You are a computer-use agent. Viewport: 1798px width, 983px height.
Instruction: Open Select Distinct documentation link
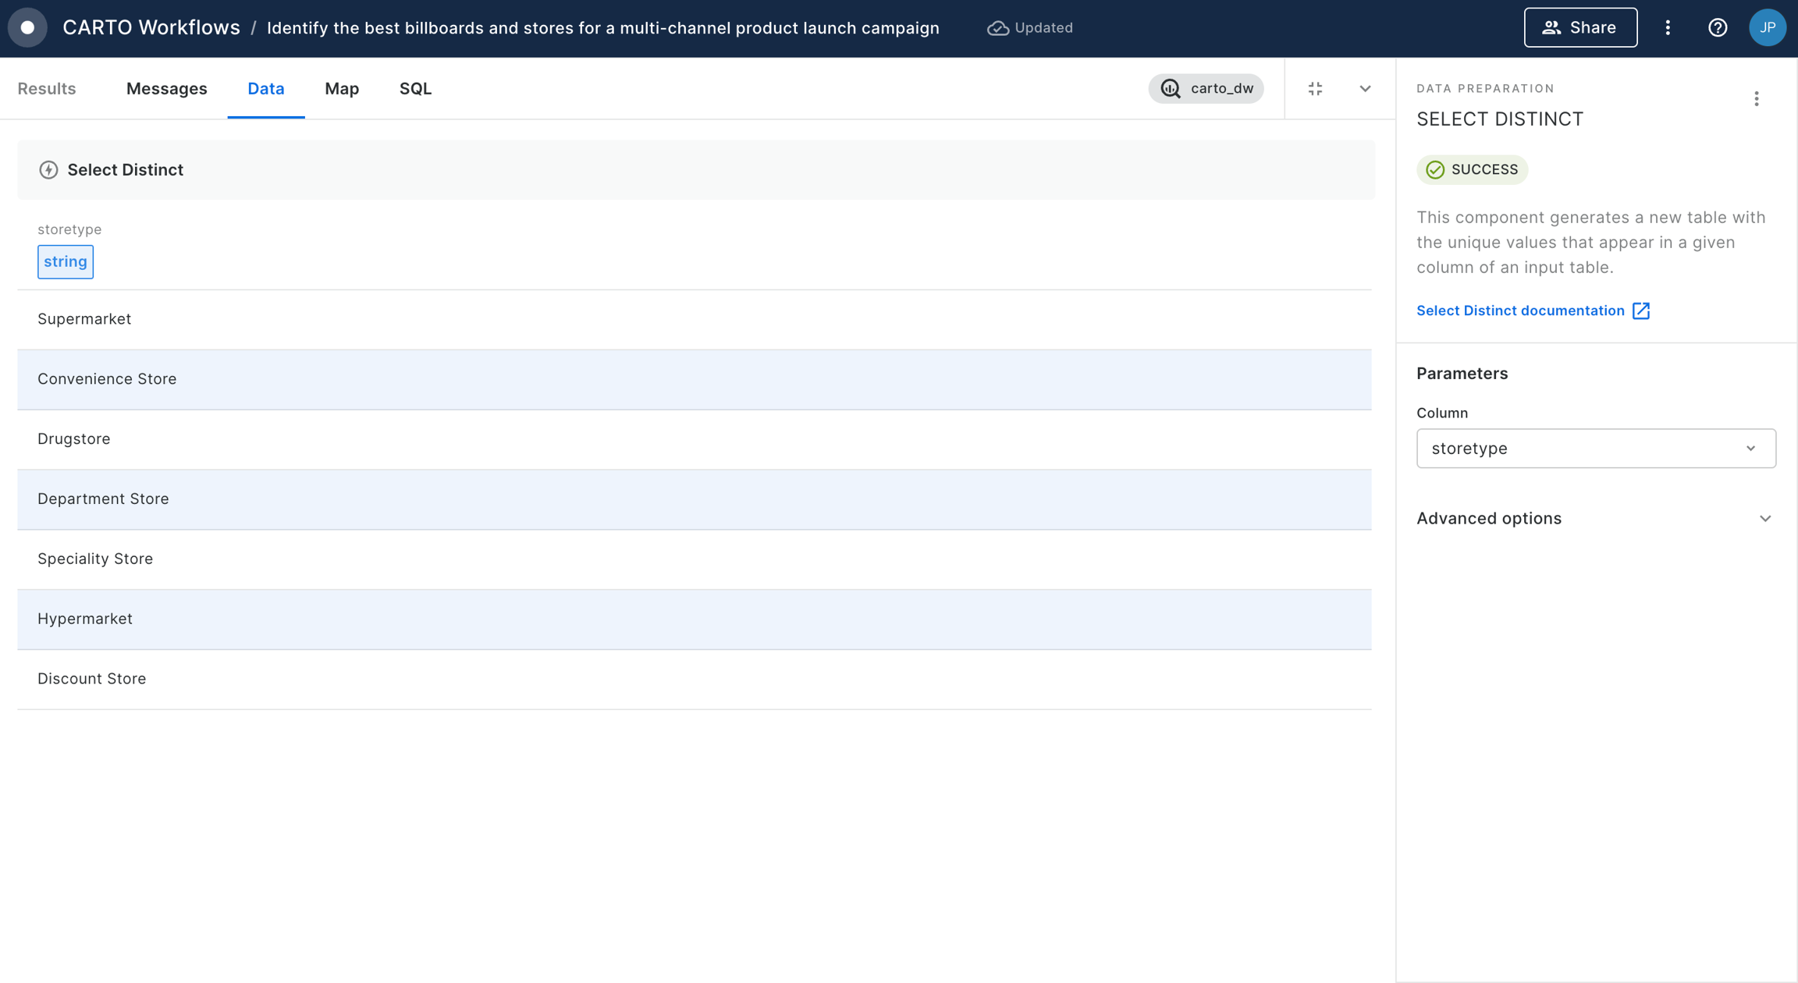tap(1519, 311)
